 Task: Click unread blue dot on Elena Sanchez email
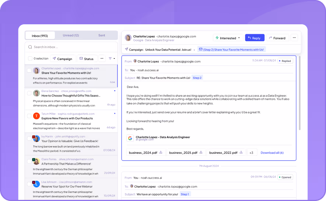115,91
